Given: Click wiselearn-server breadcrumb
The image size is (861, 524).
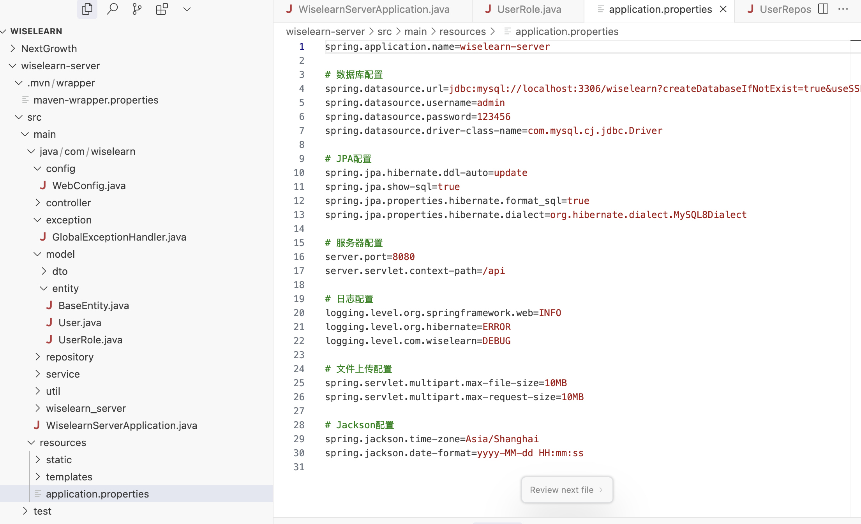Looking at the screenshot, I should (325, 32).
